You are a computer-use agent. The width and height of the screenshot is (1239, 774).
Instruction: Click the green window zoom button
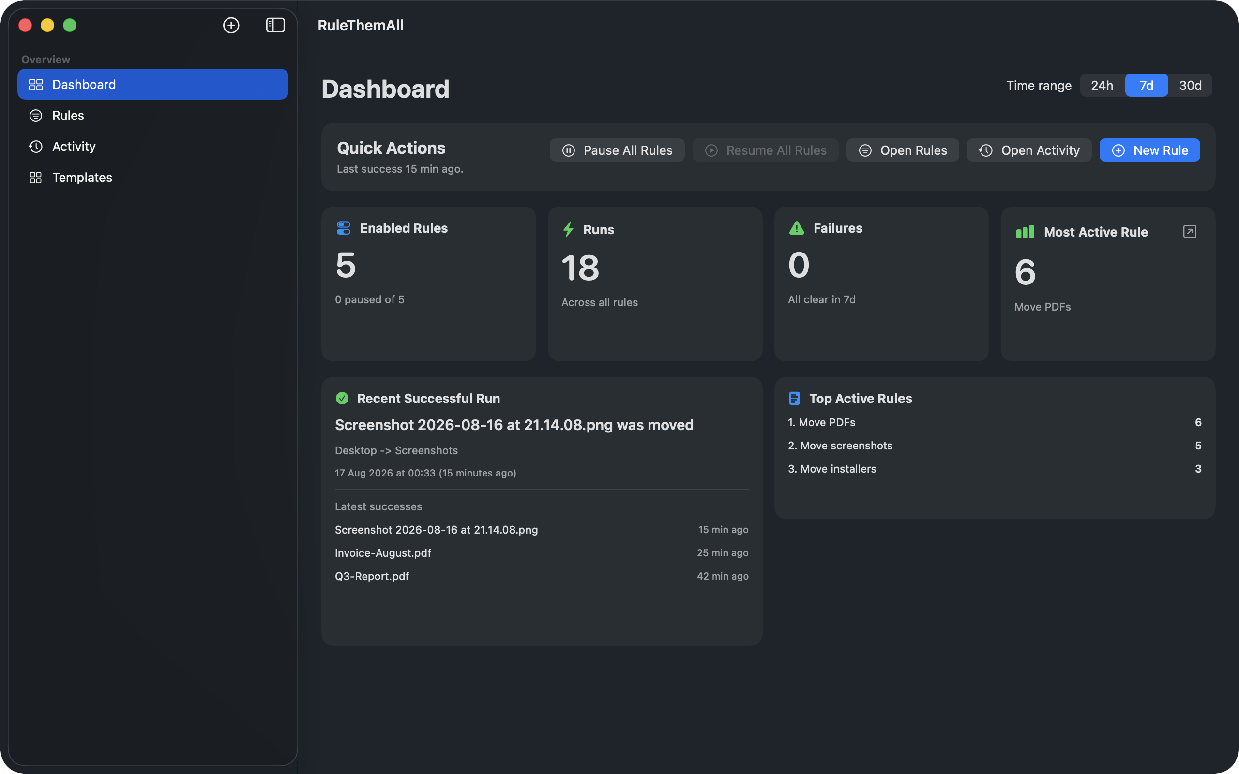pyautogui.click(x=70, y=25)
